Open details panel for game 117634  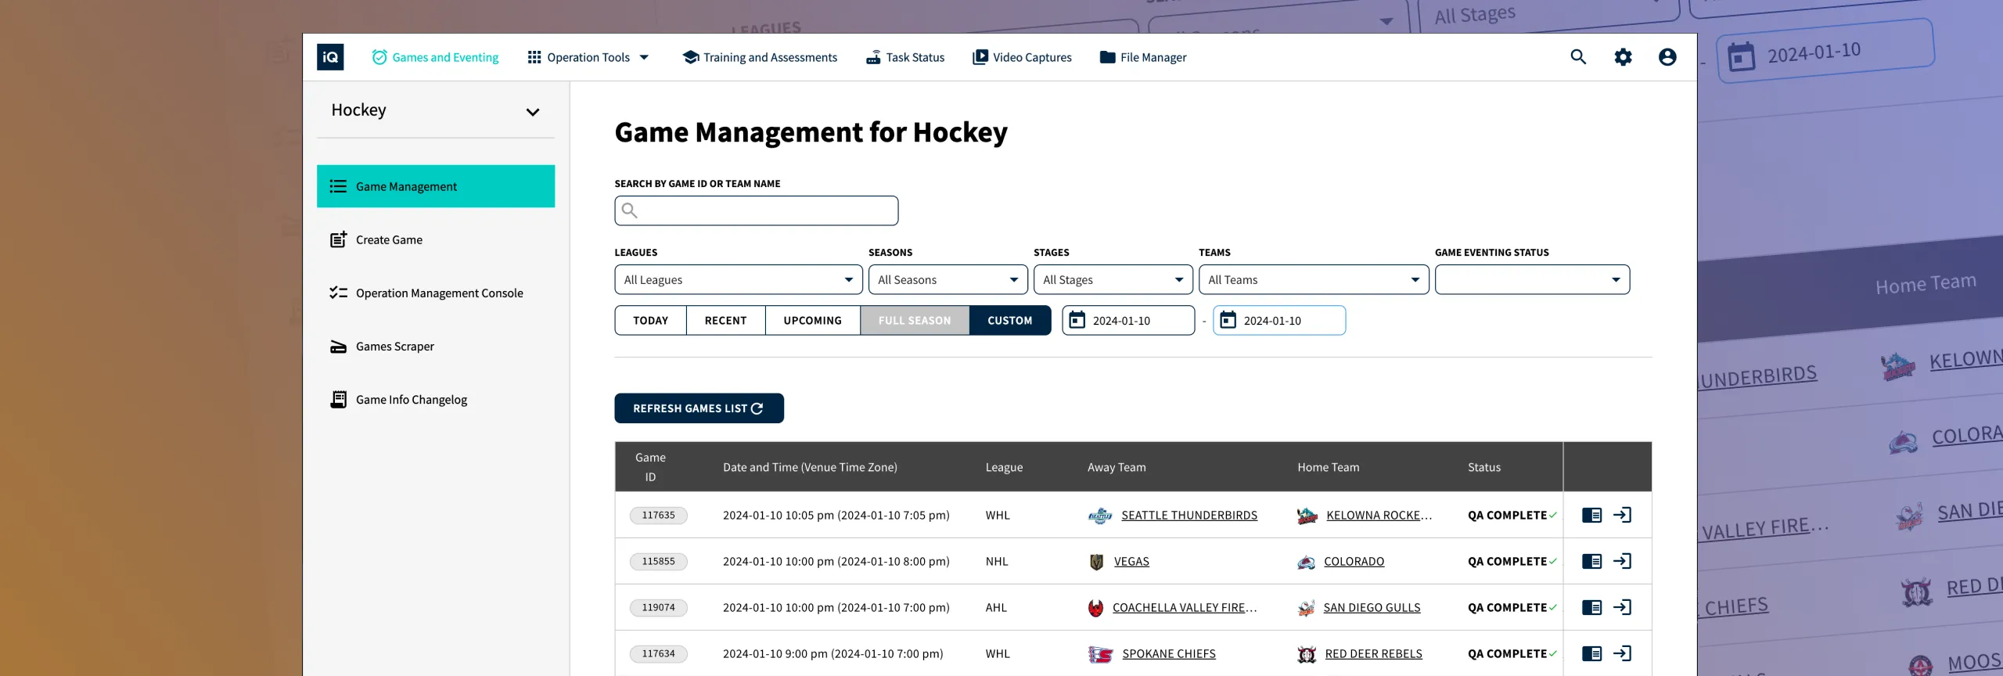1591,653
